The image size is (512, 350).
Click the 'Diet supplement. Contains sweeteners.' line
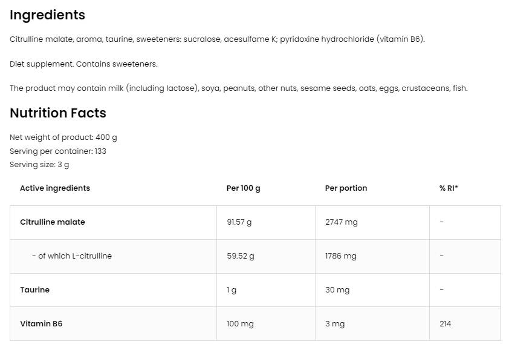pyautogui.click(x=83, y=64)
